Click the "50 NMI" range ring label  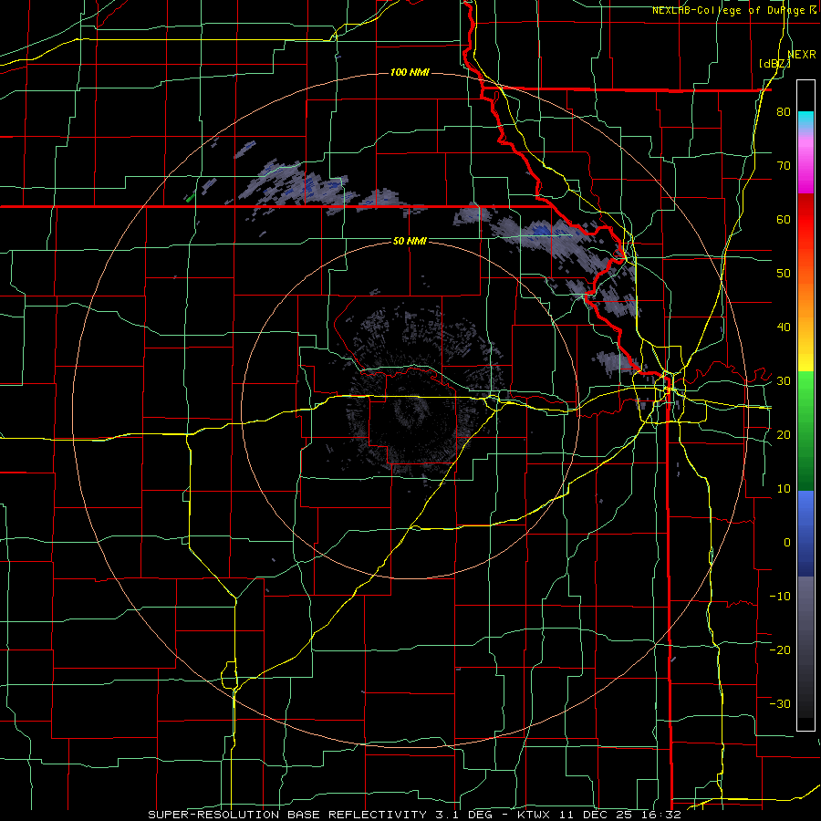pos(410,241)
